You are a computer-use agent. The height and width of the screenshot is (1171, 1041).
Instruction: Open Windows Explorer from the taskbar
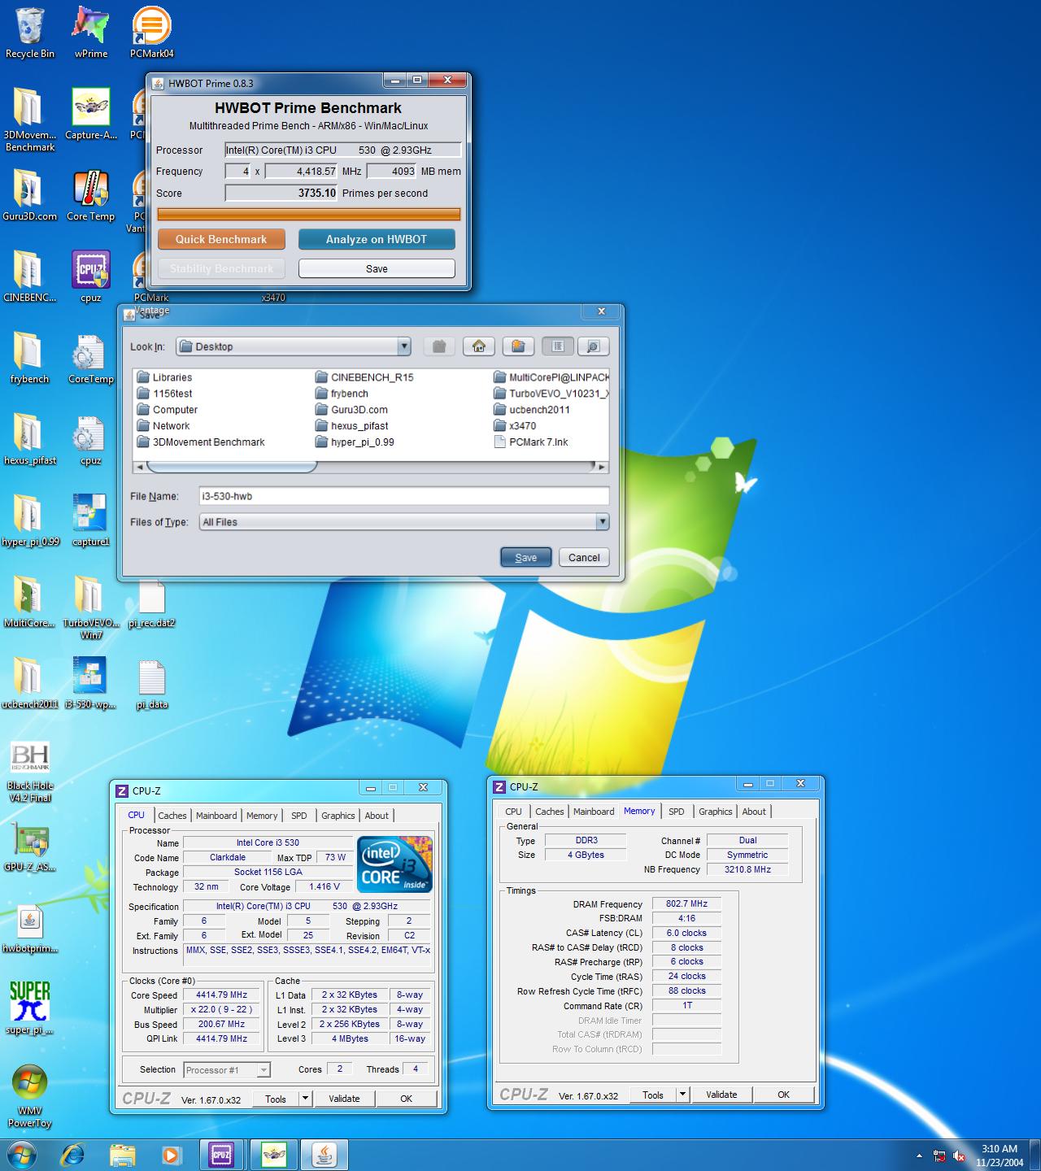123,1156
